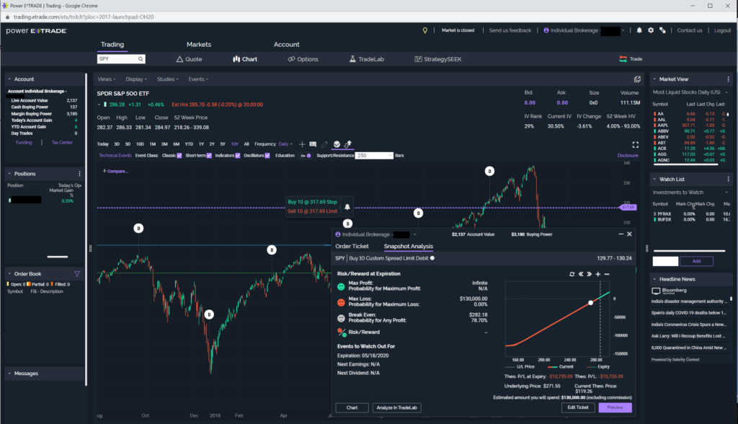Switch to the Markets tab
The height and width of the screenshot is (424, 738).
coord(199,44)
